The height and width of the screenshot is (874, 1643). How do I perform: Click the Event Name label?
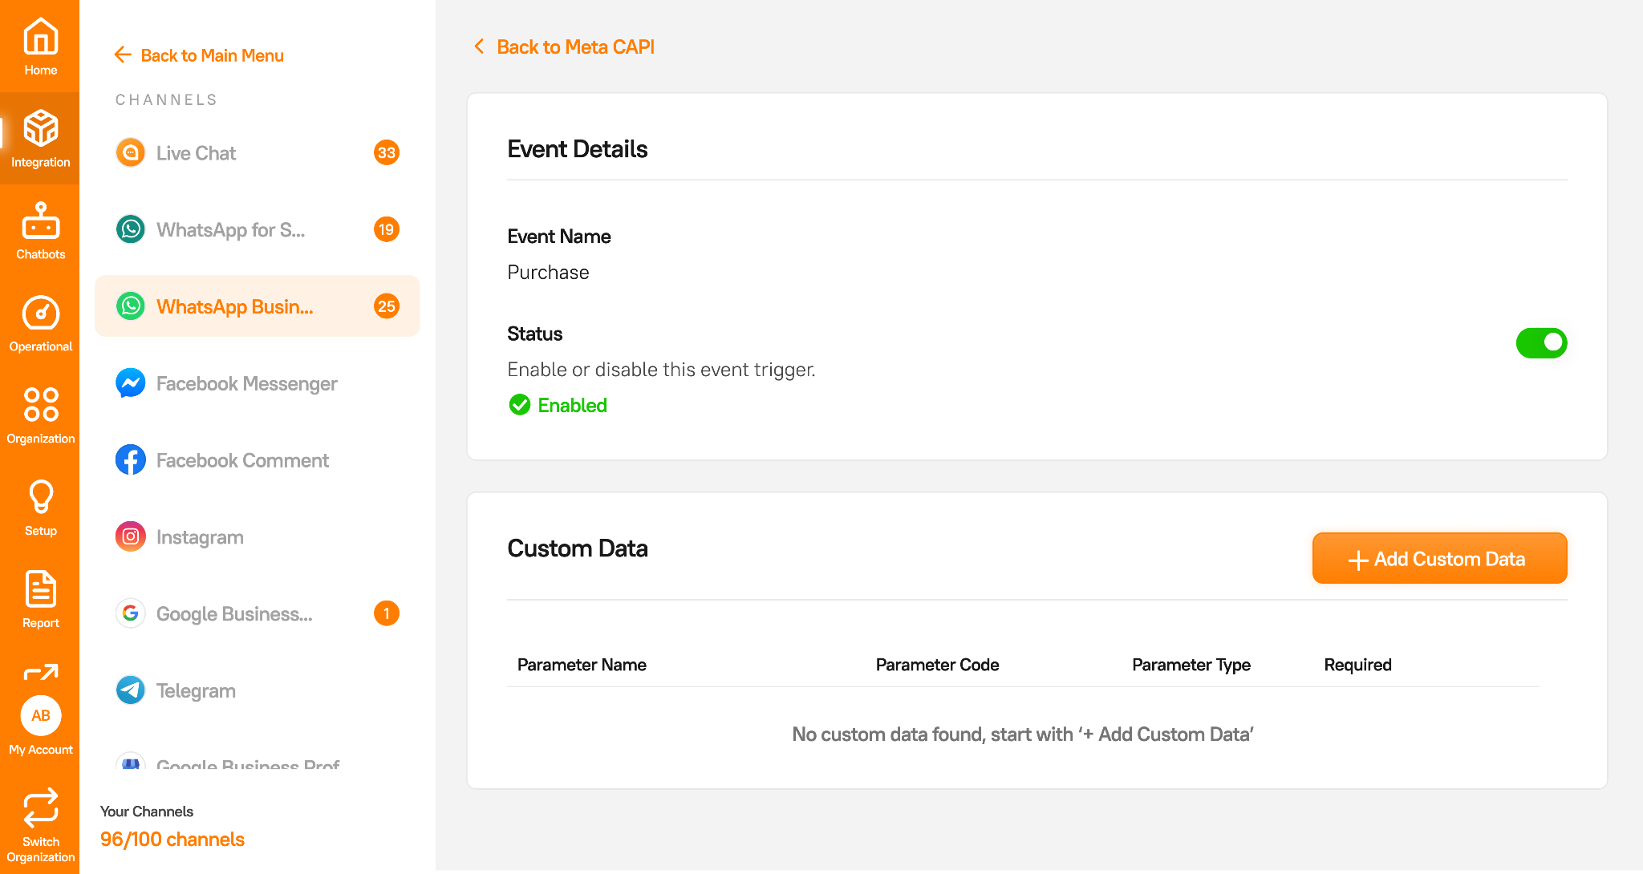[558, 237]
